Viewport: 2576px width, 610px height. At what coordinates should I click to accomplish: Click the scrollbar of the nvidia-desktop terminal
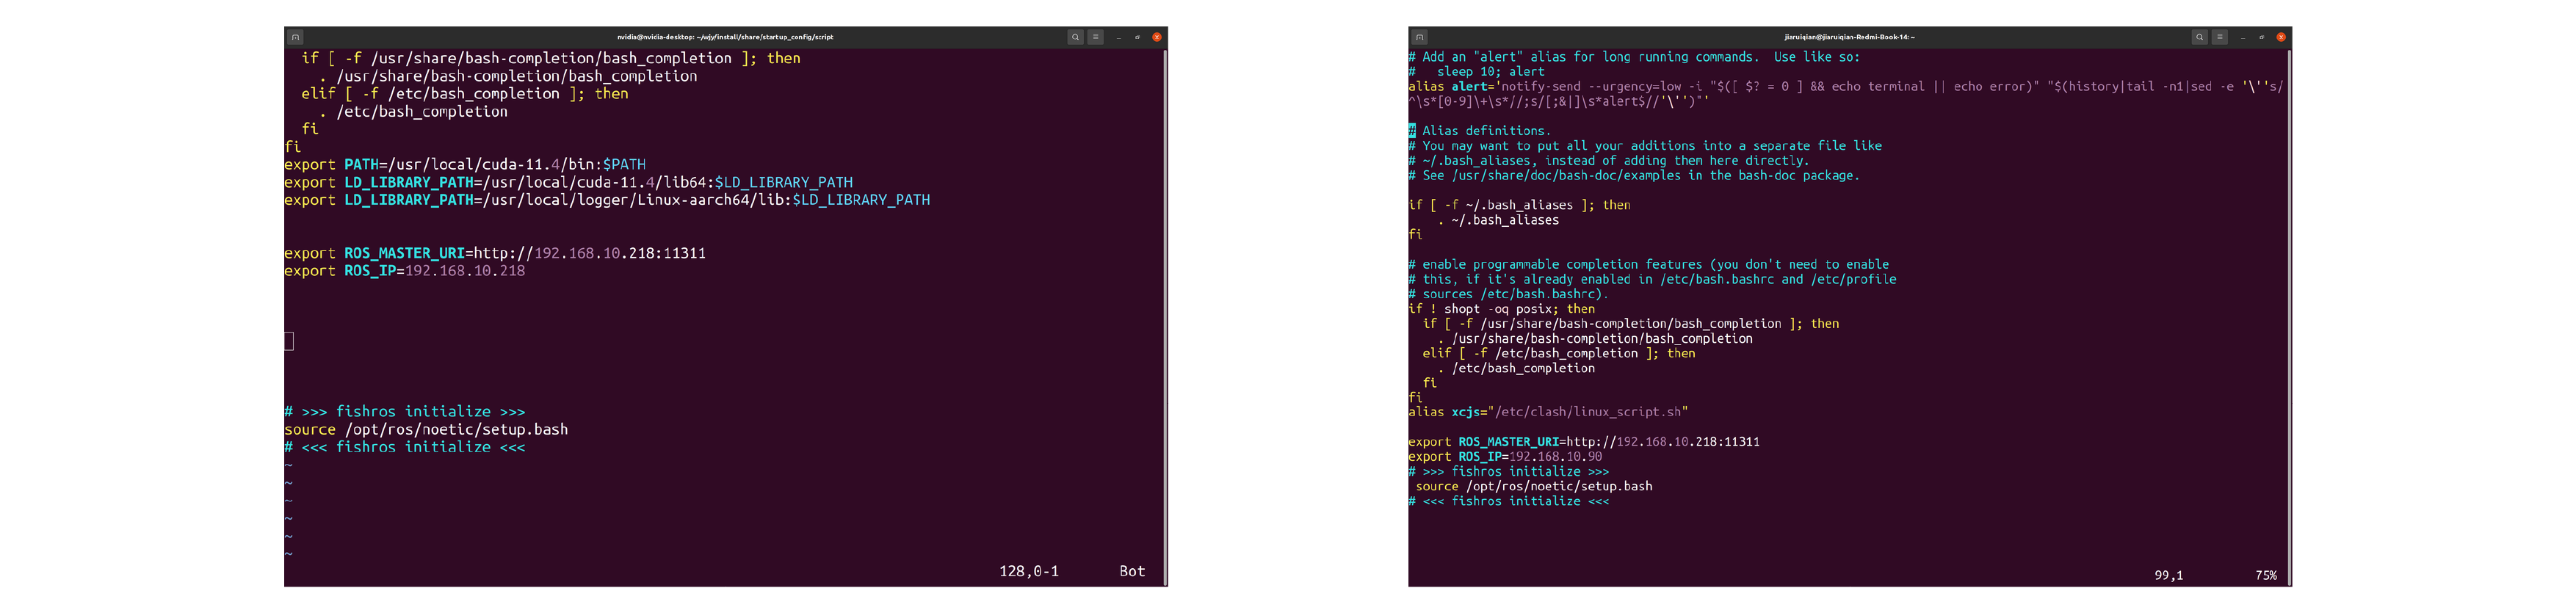pos(1165,300)
